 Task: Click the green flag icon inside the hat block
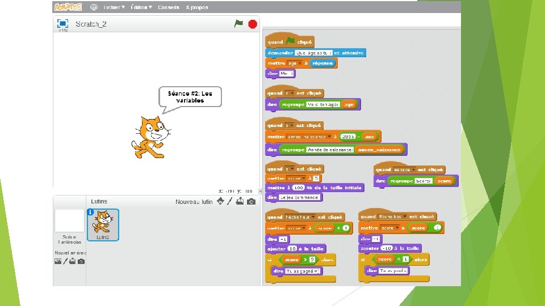[x=290, y=41]
